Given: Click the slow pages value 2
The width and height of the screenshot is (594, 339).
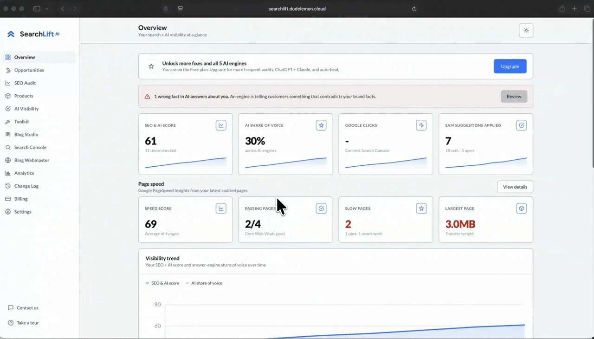Looking at the screenshot, I should [x=348, y=224].
